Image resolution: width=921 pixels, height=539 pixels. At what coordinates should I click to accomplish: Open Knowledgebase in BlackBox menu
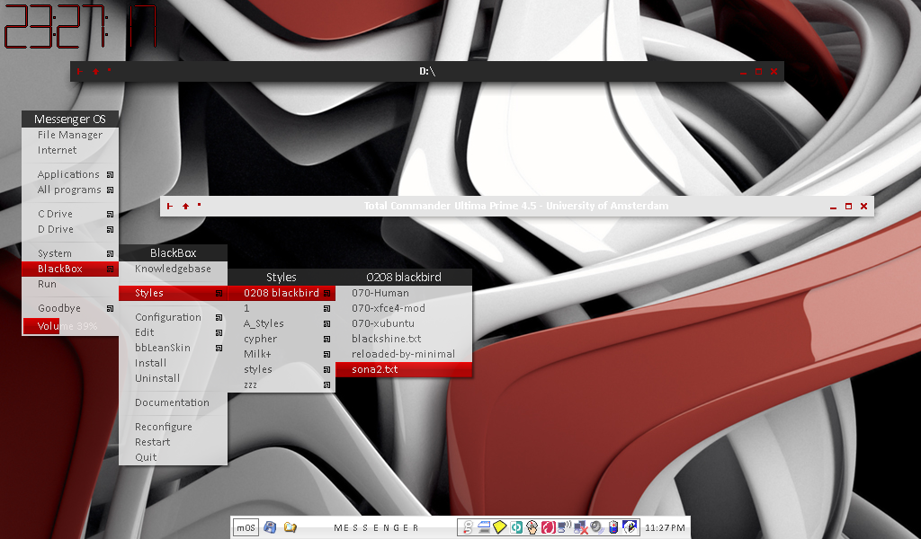(x=173, y=269)
